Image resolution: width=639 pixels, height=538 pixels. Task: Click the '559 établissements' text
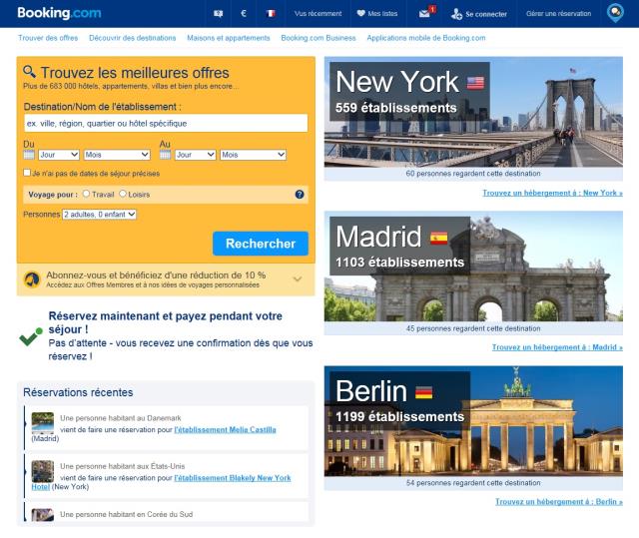tap(395, 108)
